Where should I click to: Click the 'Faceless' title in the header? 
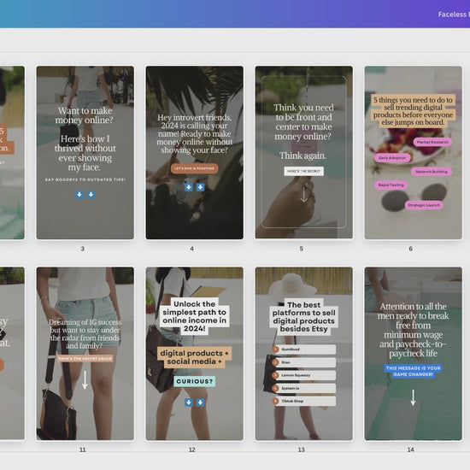pos(454,15)
